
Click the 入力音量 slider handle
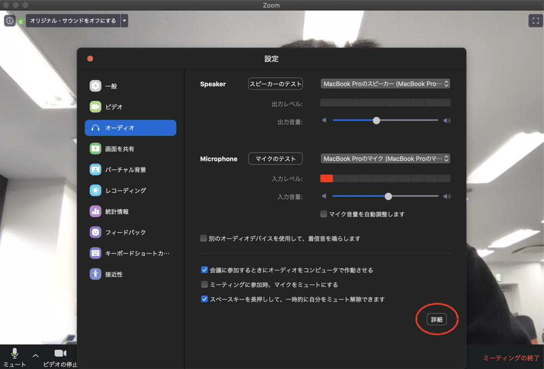tap(388, 196)
